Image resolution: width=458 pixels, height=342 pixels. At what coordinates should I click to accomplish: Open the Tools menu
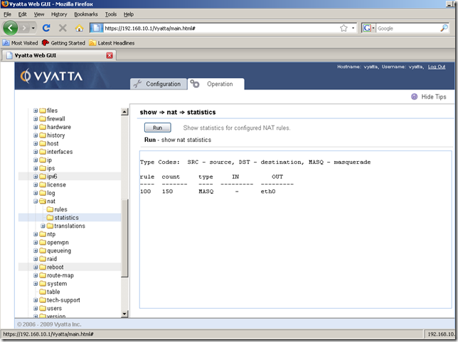(110, 14)
